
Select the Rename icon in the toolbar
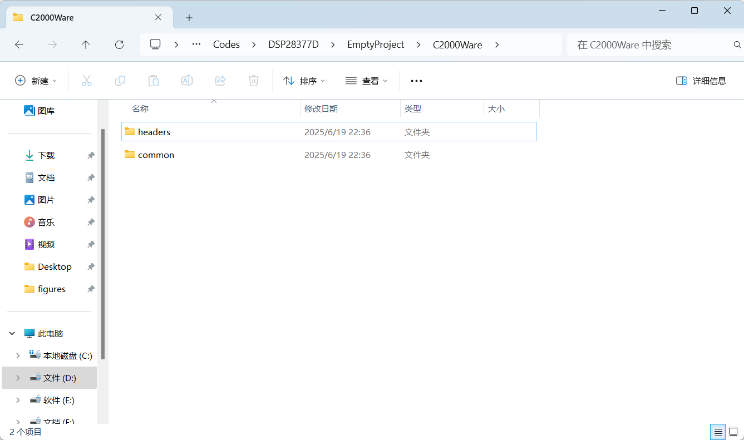click(x=187, y=80)
